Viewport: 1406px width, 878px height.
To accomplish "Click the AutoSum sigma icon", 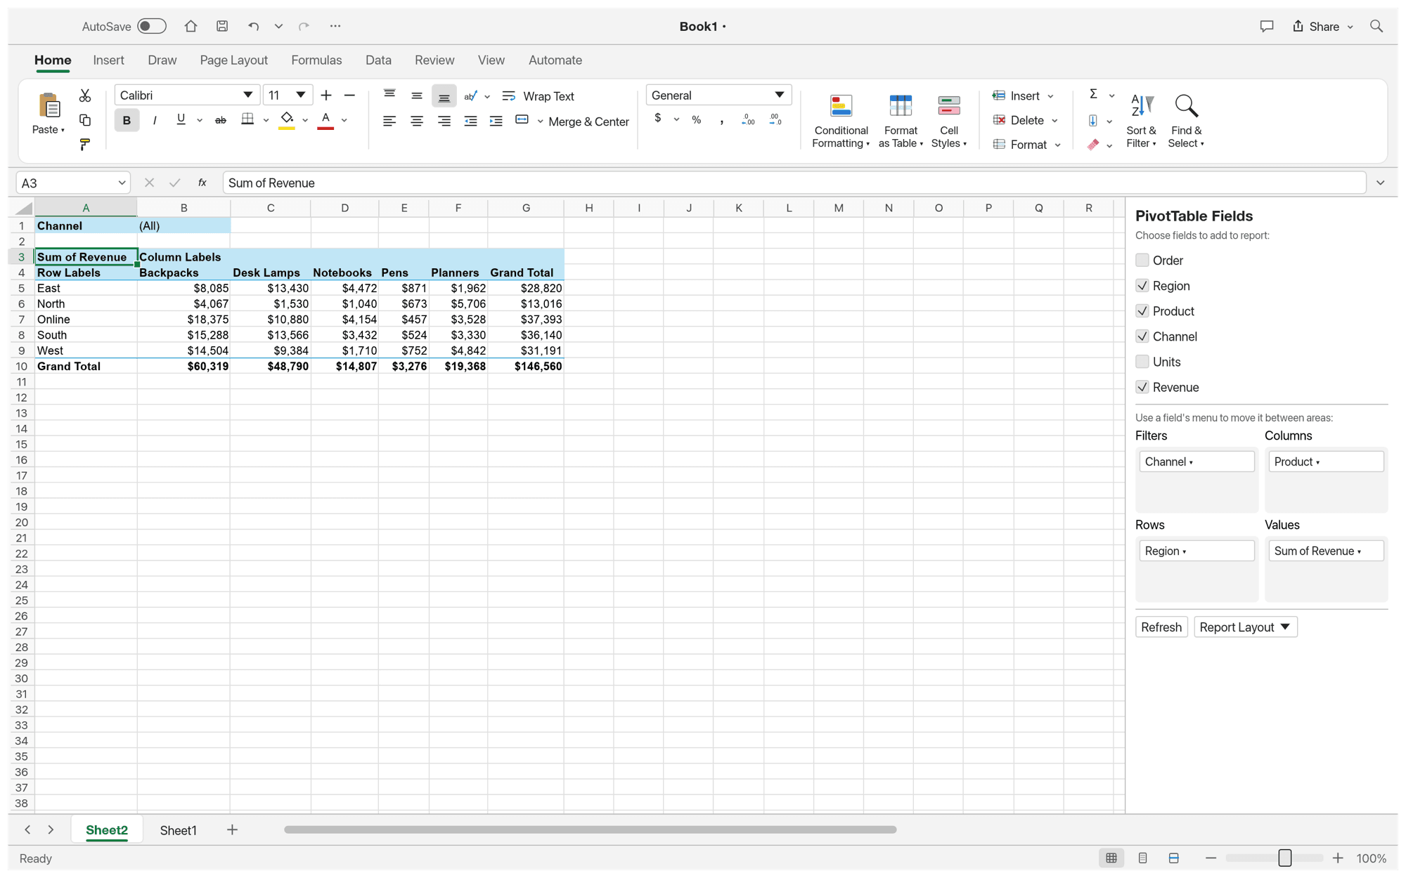I will (x=1093, y=94).
